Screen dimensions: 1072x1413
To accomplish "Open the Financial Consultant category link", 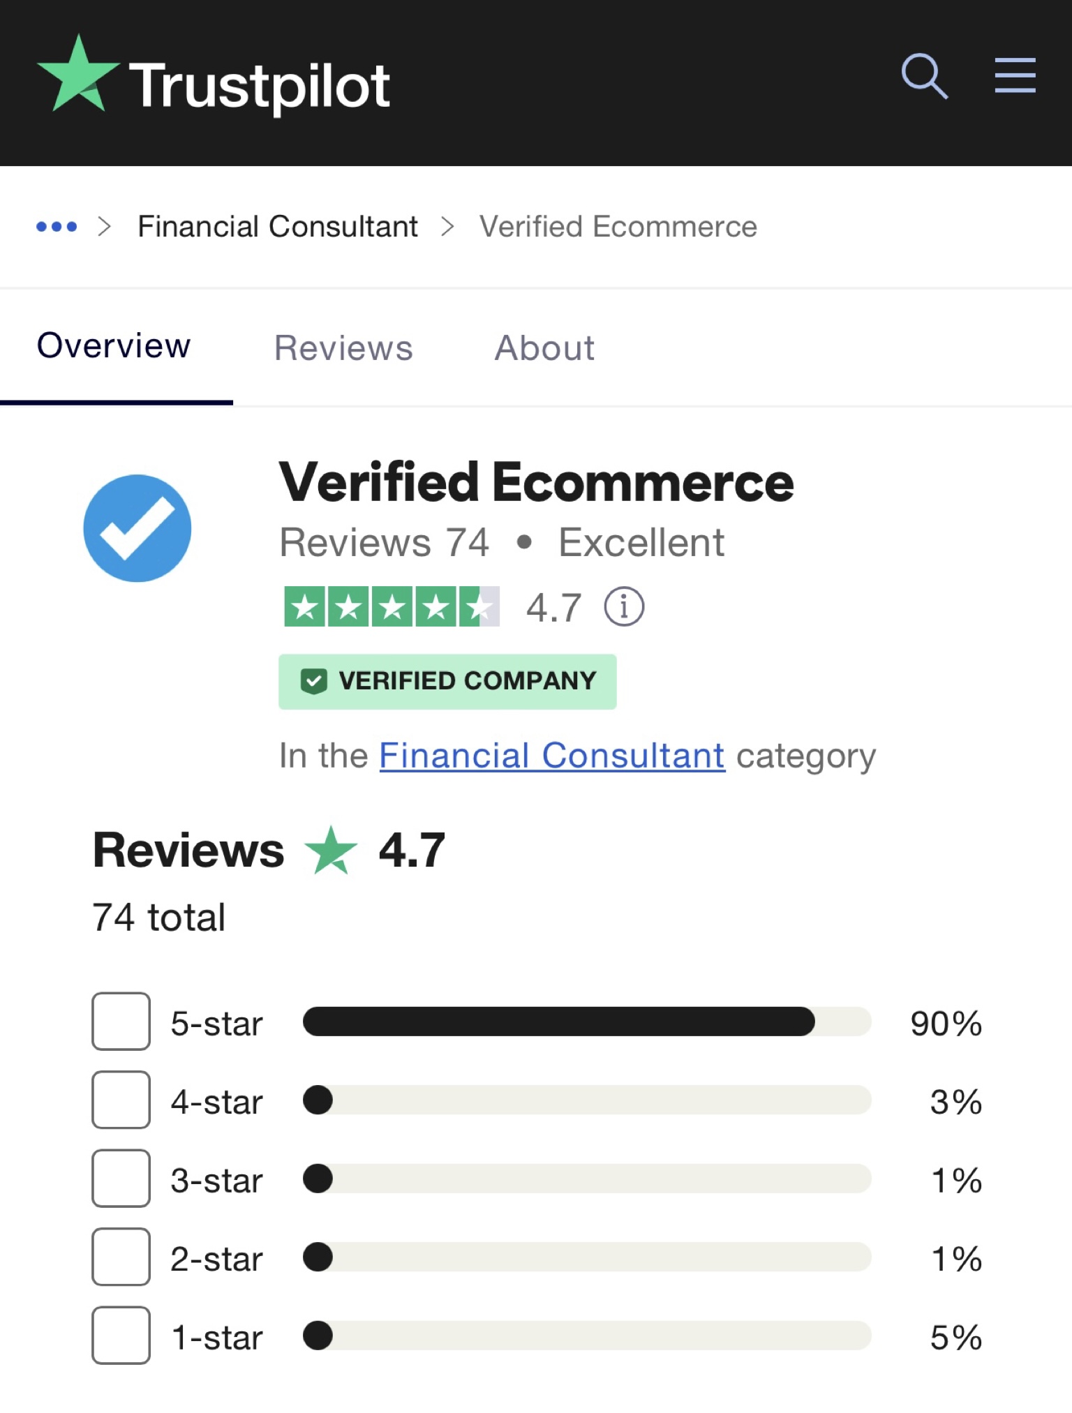I will [552, 756].
